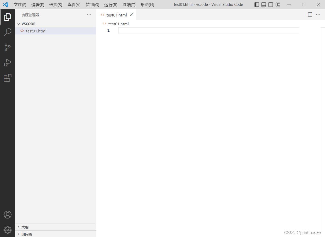Open the 文件(F) menu
This screenshot has width=325, height=237.
pyautogui.click(x=20, y=5)
